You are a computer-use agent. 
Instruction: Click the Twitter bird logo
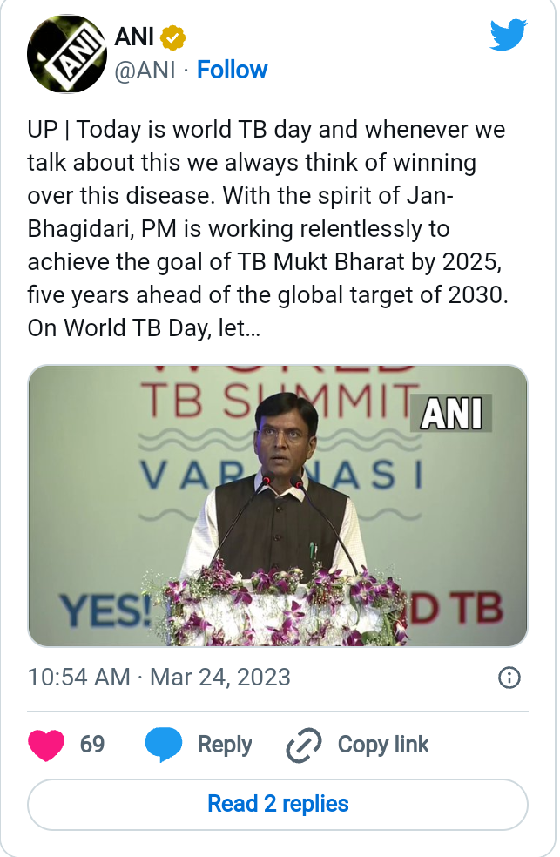[509, 36]
